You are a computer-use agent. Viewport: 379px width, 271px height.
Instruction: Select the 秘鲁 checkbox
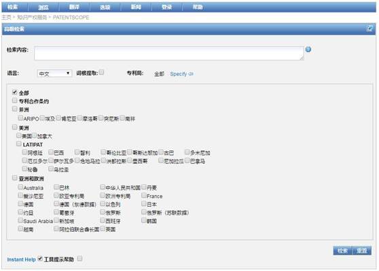coord(24,169)
